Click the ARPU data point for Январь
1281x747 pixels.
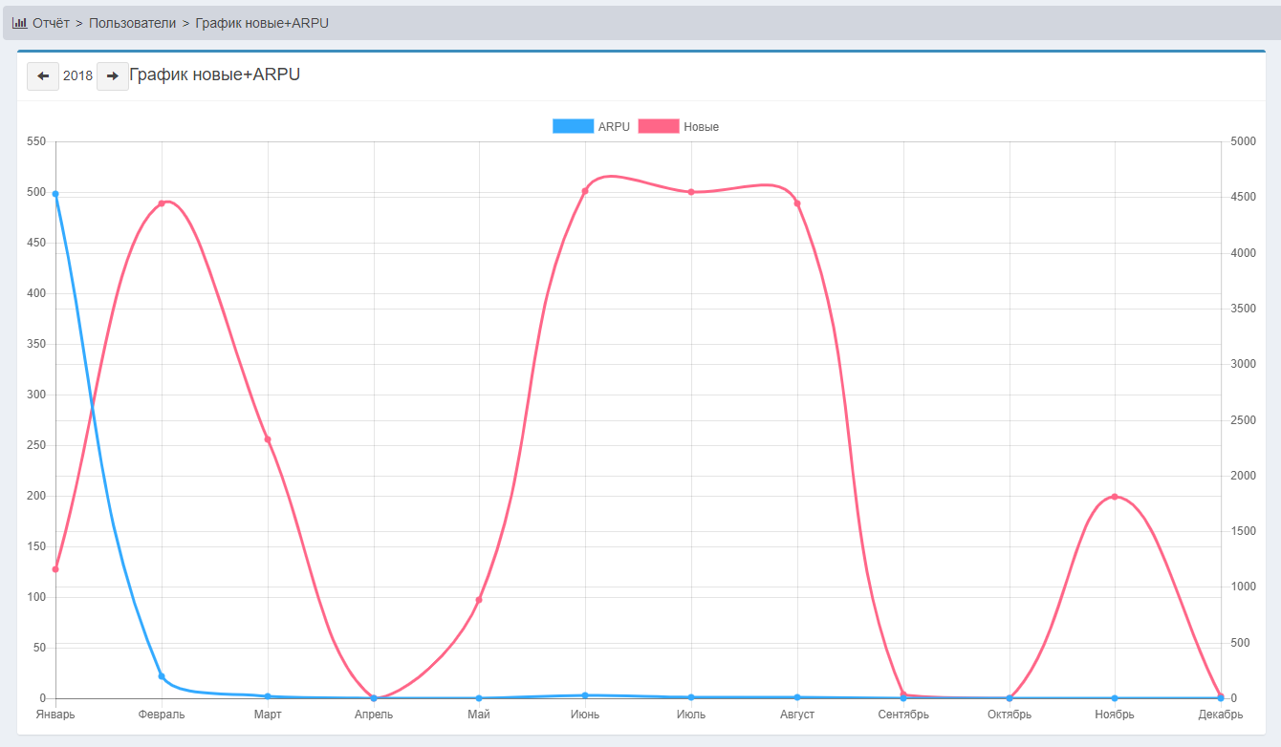tap(55, 194)
